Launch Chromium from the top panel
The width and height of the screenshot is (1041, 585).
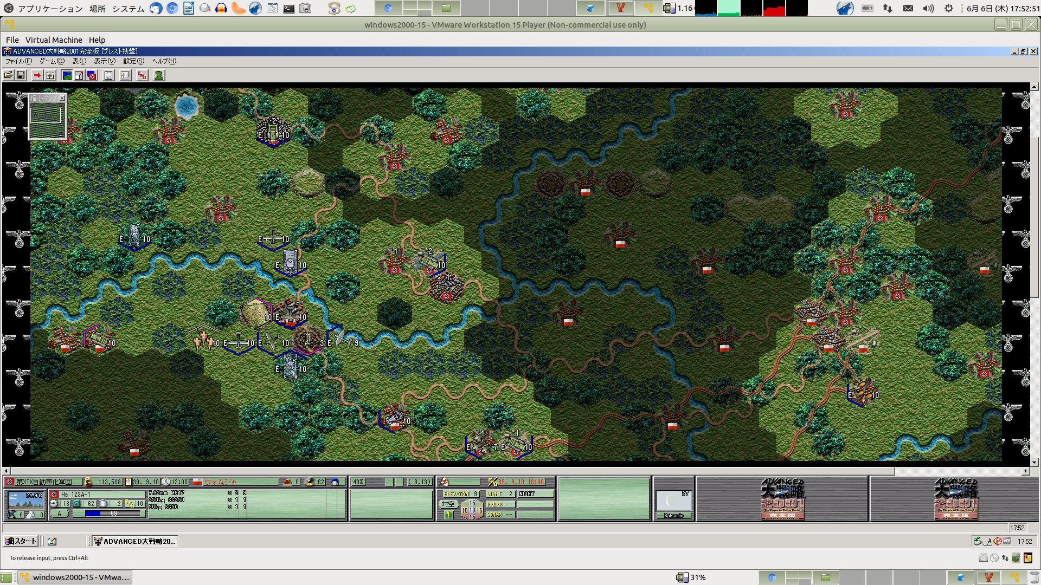click(172, 8)
